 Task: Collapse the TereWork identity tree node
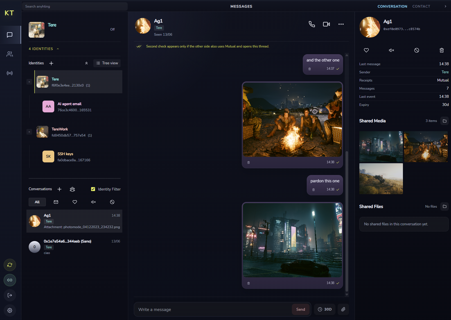[29, 132]
